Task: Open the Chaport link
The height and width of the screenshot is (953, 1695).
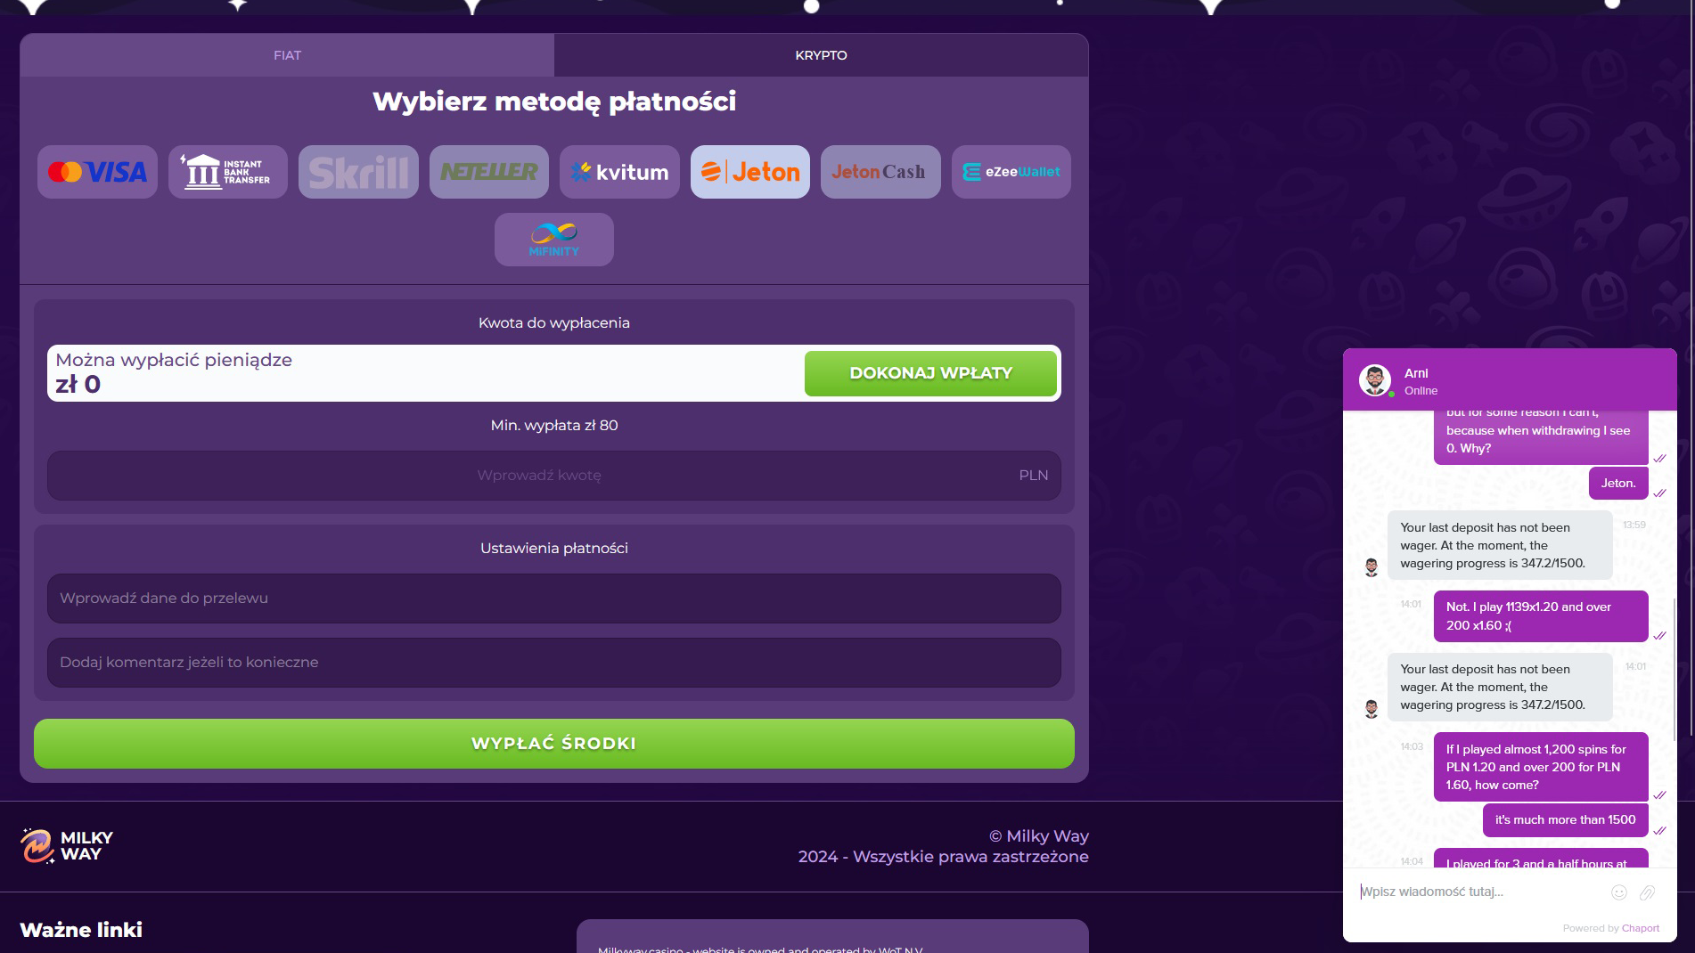Action: pos(1641,928)
